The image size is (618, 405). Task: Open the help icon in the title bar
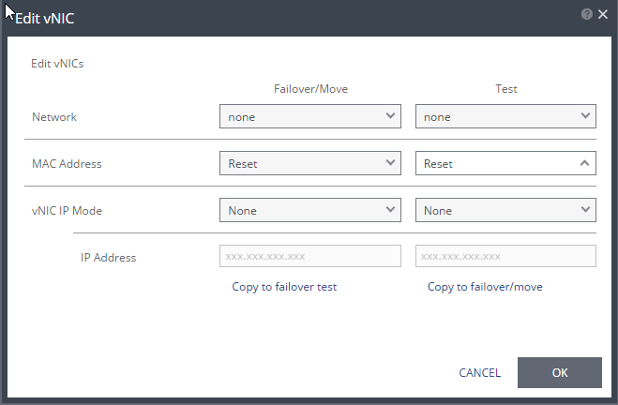[x=586, y=14]
